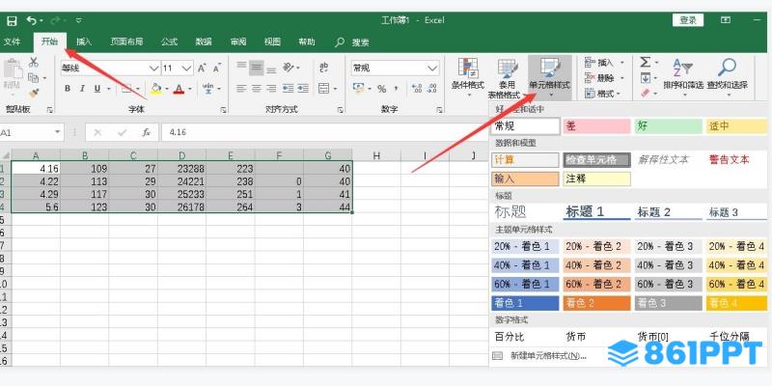Expand the font color dropdown arrow
The width and height of the screenshot is (772, 386).
click(x=189, y=90)
